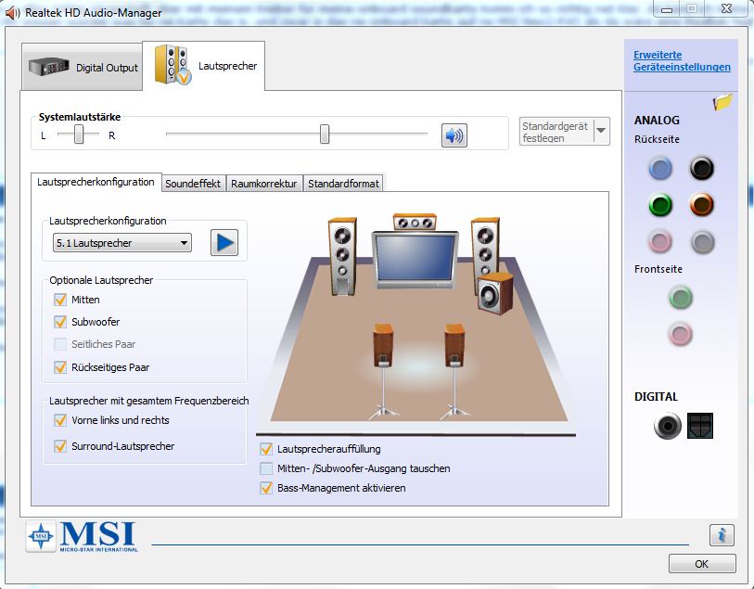The image size is (754, 589).
Task: Switch to the Standardformat tab
Action: click(x=343, y=183)
